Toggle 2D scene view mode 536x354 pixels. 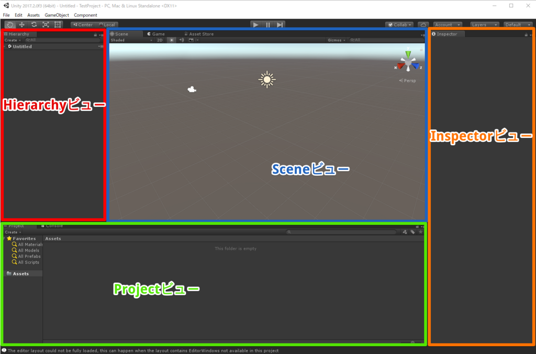(x=160, y=40)
